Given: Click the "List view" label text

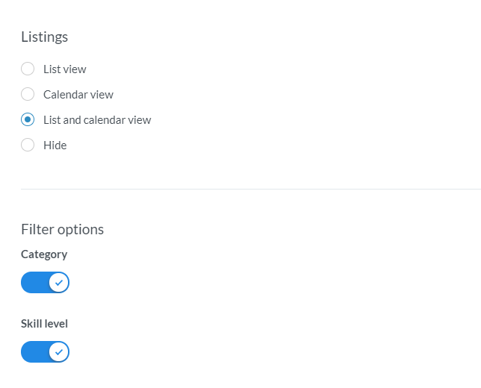Looking at the screenshot, I should pyautogui.click(x=65, y=69).
